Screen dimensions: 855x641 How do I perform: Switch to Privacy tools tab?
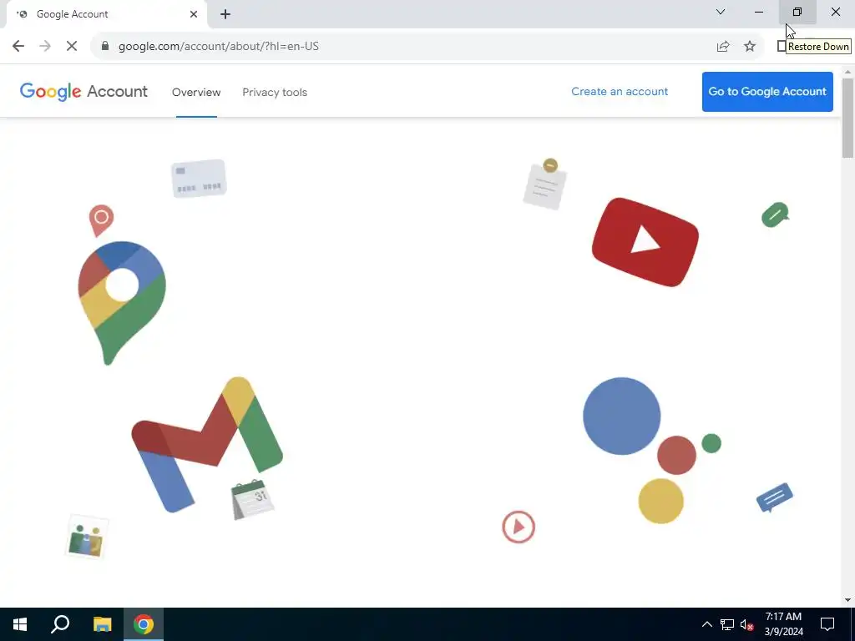(275, 92)
